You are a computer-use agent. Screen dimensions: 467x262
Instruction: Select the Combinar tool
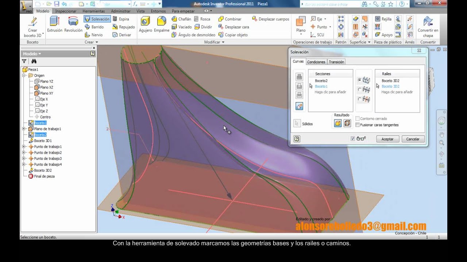(x=229, y=19)
